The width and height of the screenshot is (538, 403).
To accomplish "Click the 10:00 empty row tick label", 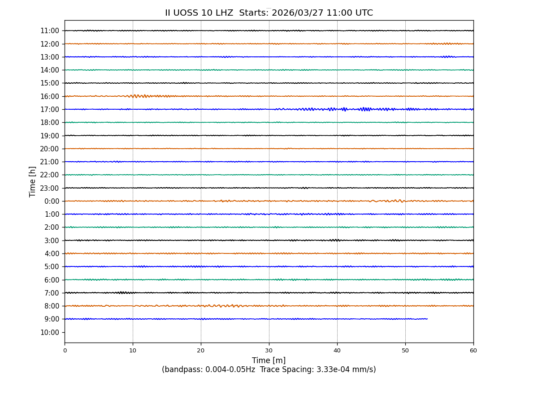I will tap(50, 332).
